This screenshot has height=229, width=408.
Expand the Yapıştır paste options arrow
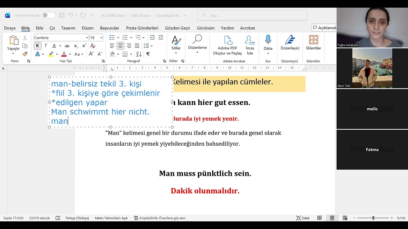13,53
